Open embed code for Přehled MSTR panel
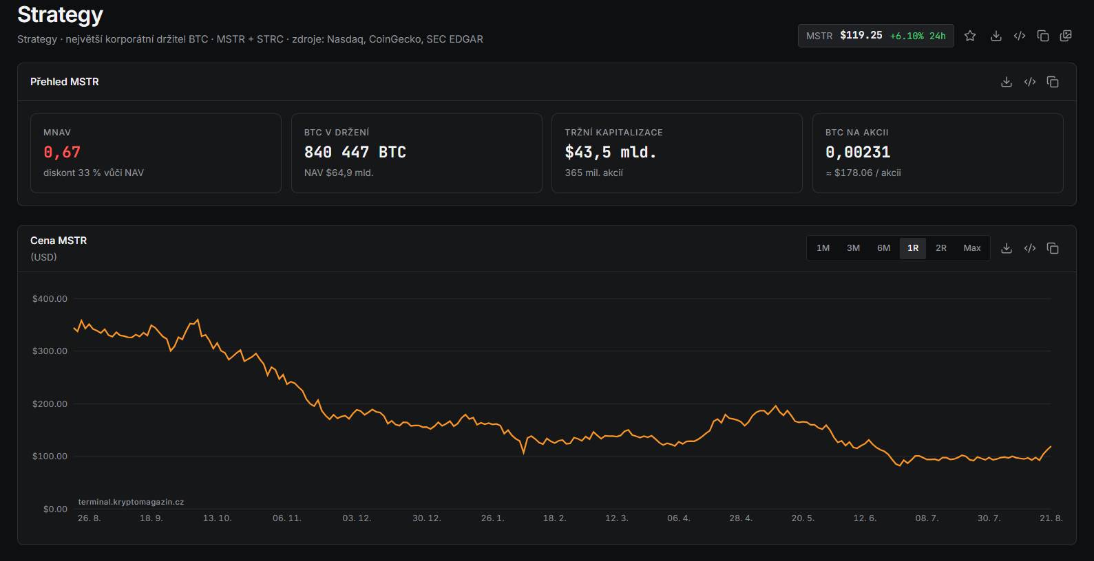The height and width of the screenshot is (561, 1094). point(1030,82)
